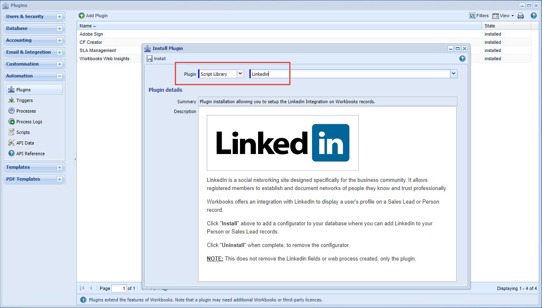The width and height of the screenshot is (542, 308).
Task: Open the Script Library plugin type dropdown
Action: click(240, 74)
